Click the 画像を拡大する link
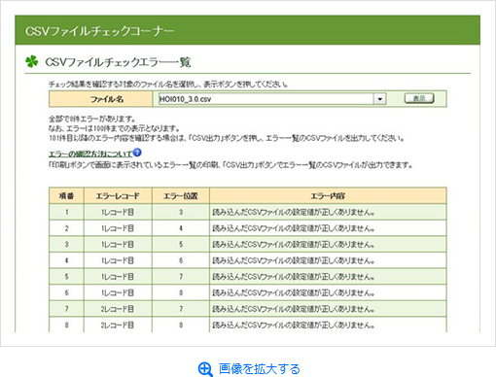Viewport: 496px width, 377px height. tap(260, 369)
